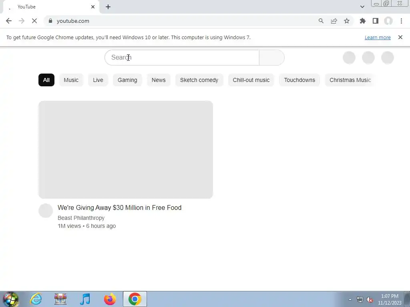410x307 pixels.
Task: Open the clock showing 1:07 PM
Action: pos(390,299)
